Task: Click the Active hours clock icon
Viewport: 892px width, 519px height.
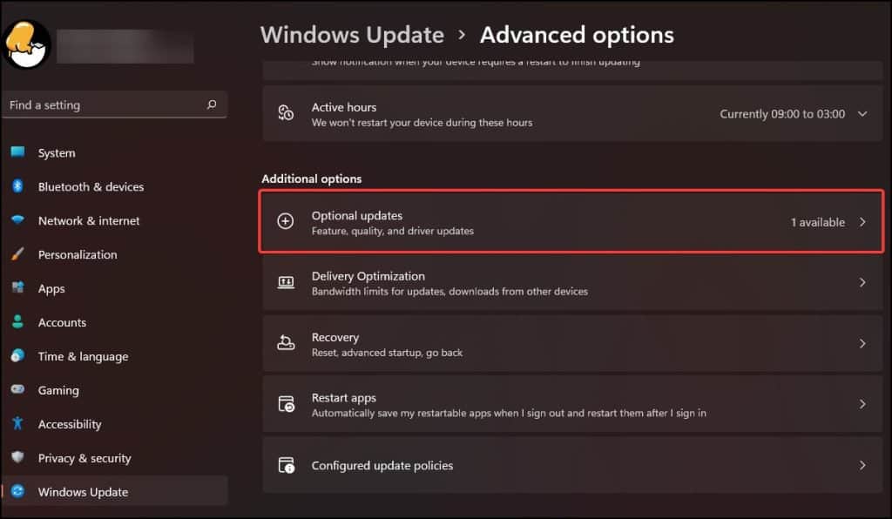Action: coord(285,113)
